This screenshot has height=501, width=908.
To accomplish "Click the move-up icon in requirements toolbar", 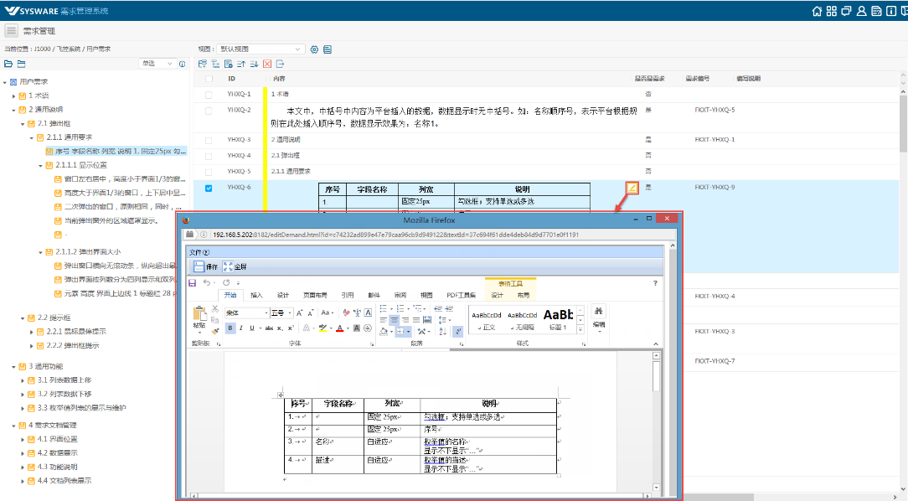I will [241, 64].
